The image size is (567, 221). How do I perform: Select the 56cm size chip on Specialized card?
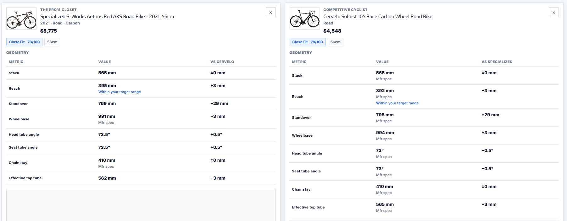pyautogui.click(x=52, y=42)
